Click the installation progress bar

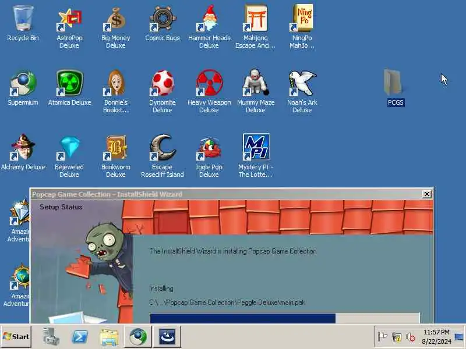tap(285, 318)
